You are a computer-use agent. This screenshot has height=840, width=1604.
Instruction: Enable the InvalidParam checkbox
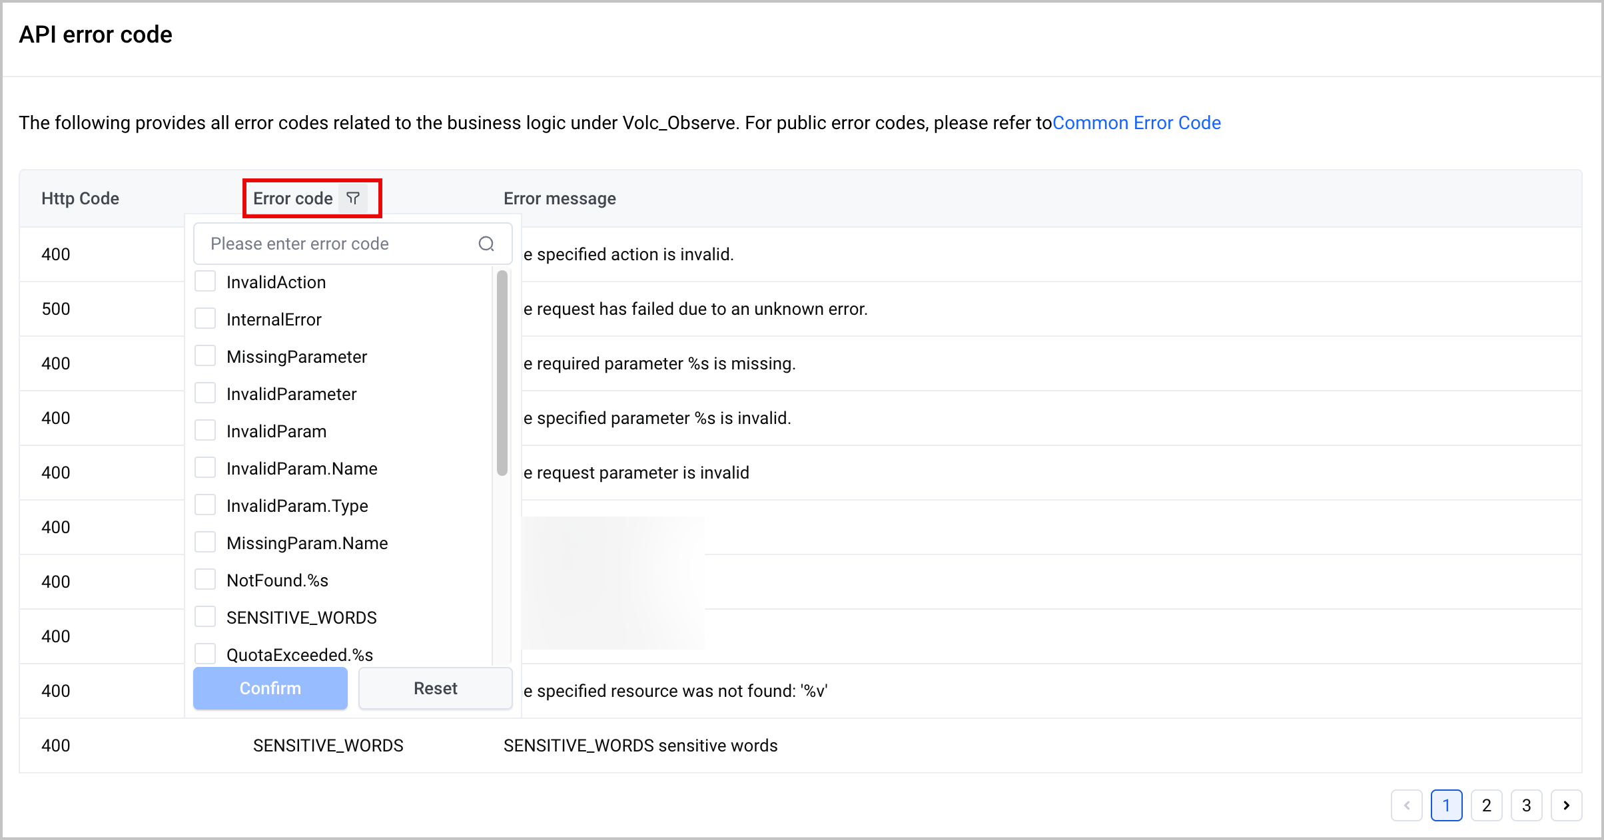tap(205, 431)
